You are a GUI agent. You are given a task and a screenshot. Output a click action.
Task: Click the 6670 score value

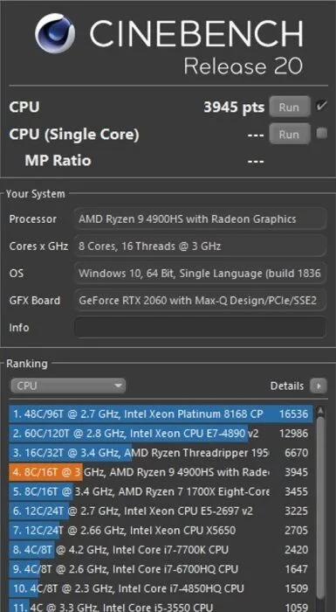[x=296, y=453]
